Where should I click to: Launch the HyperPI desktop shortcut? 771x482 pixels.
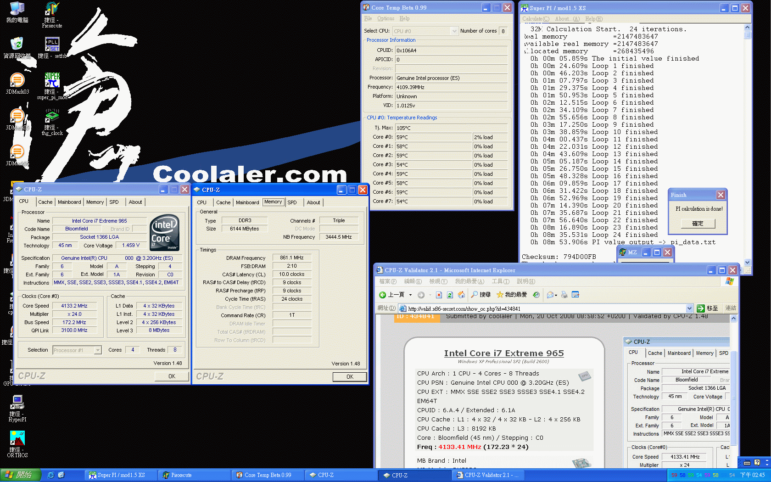[x=17, y=409]
